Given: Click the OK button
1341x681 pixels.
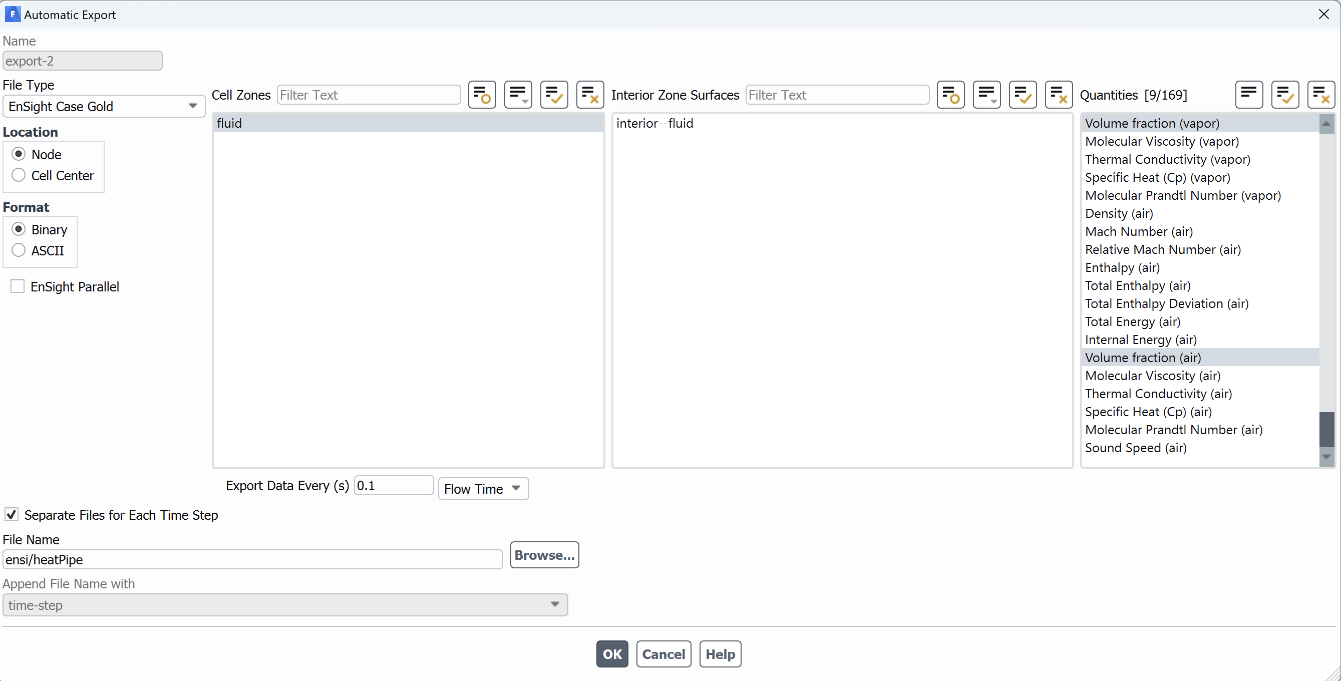Looking at the screenshot, I should (612, 654).
